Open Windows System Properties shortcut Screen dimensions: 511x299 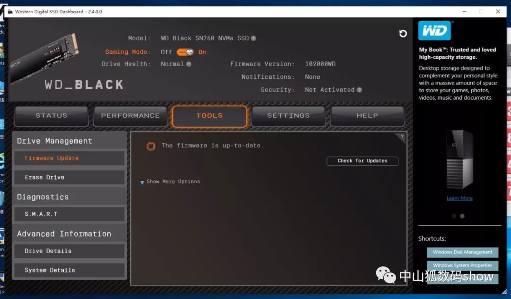[462, 265]
